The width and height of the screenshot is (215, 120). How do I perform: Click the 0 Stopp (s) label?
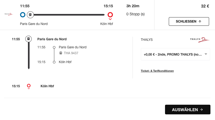[135, 14]
